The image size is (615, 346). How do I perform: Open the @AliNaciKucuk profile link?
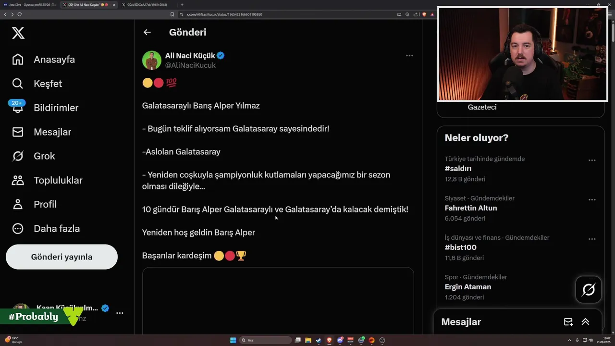190,65
